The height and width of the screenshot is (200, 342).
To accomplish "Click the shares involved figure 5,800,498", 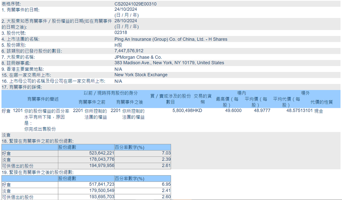I will [182, 111].
